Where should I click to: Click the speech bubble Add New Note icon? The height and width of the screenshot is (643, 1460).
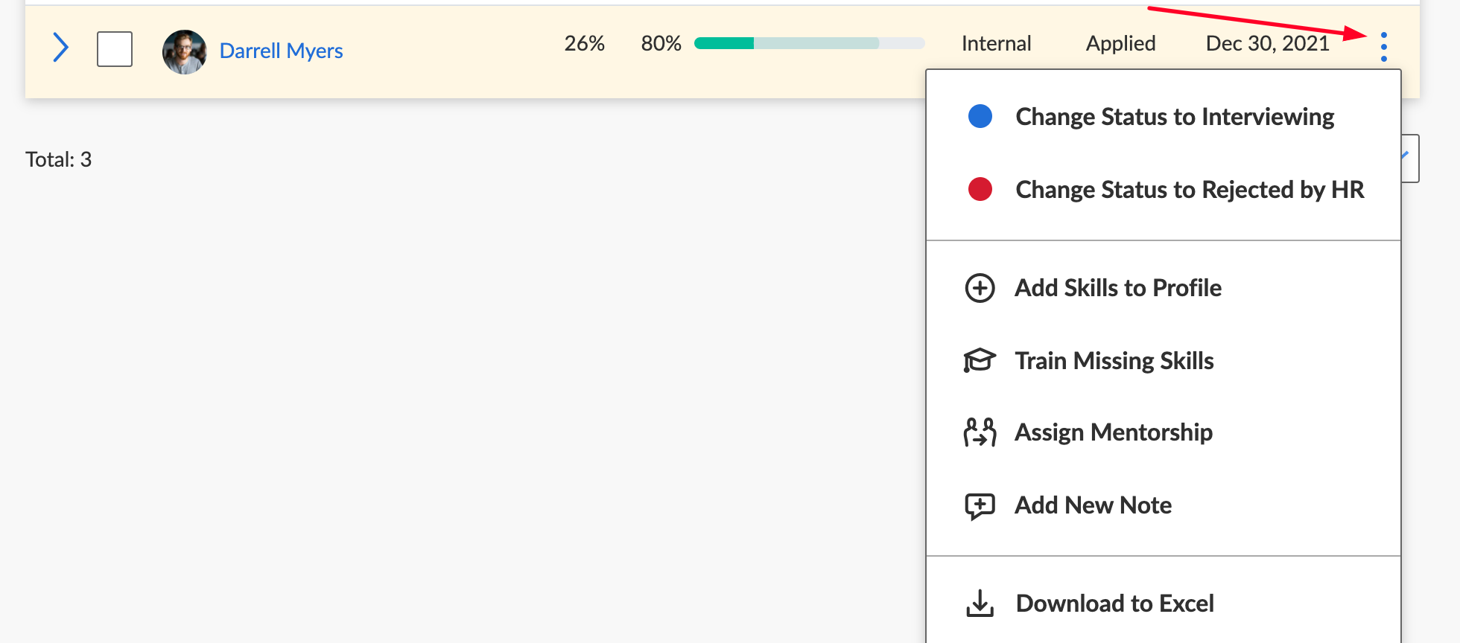tap(980, 506)
